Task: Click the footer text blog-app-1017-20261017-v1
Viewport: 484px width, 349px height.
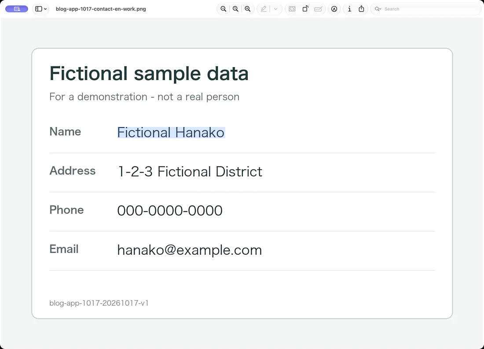Action: [x=99, y=303]
